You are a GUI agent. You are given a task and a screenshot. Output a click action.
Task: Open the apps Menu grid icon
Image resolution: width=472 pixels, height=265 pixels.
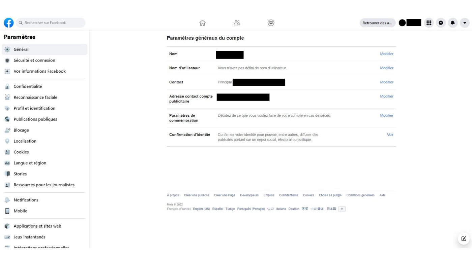(x=429, y=23)
